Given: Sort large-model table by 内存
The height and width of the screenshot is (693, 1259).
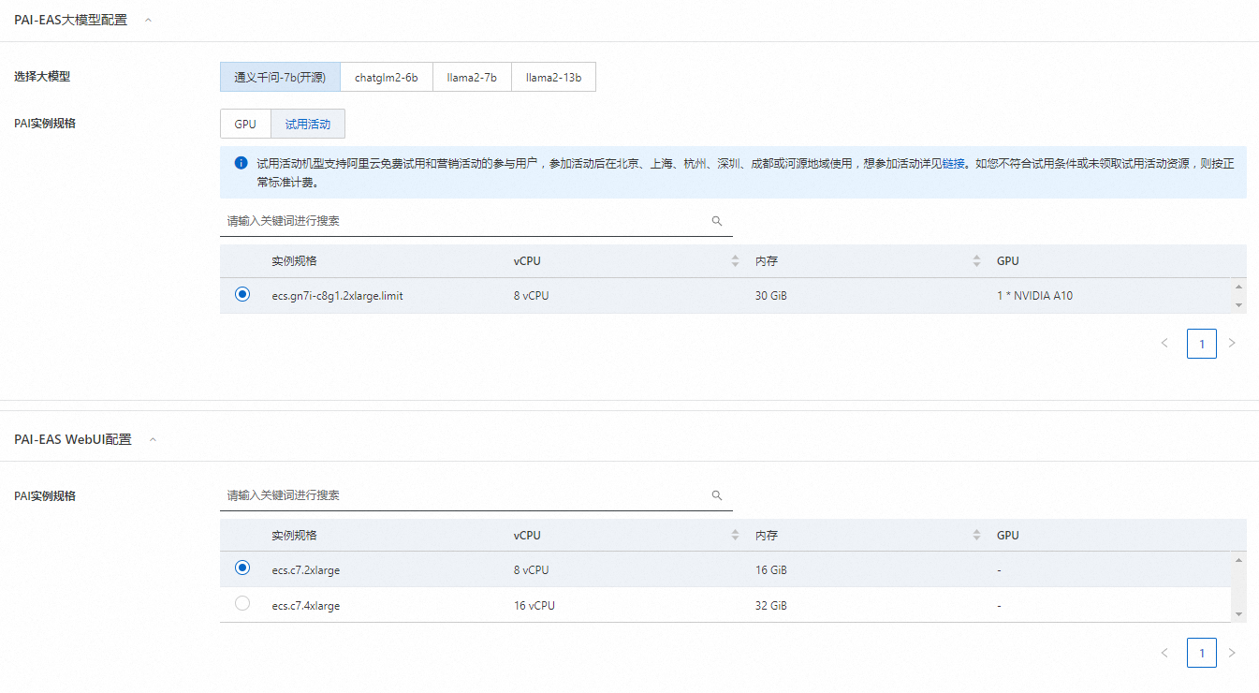Looking at the screenshot, I should [x=977, y=261].
